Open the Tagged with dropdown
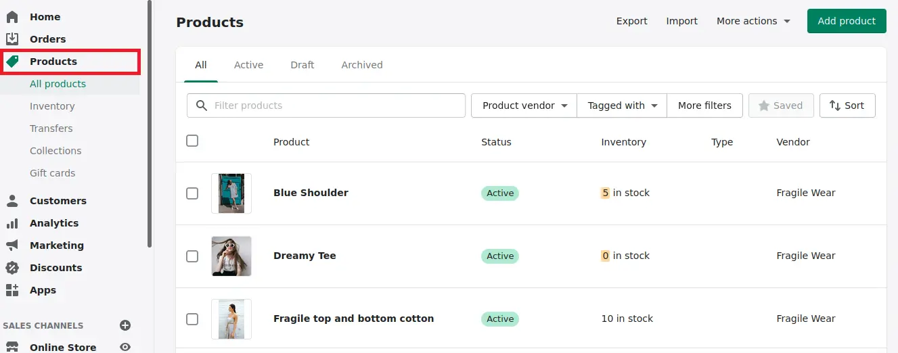898x353 pixels. click(x=622, y=105)
